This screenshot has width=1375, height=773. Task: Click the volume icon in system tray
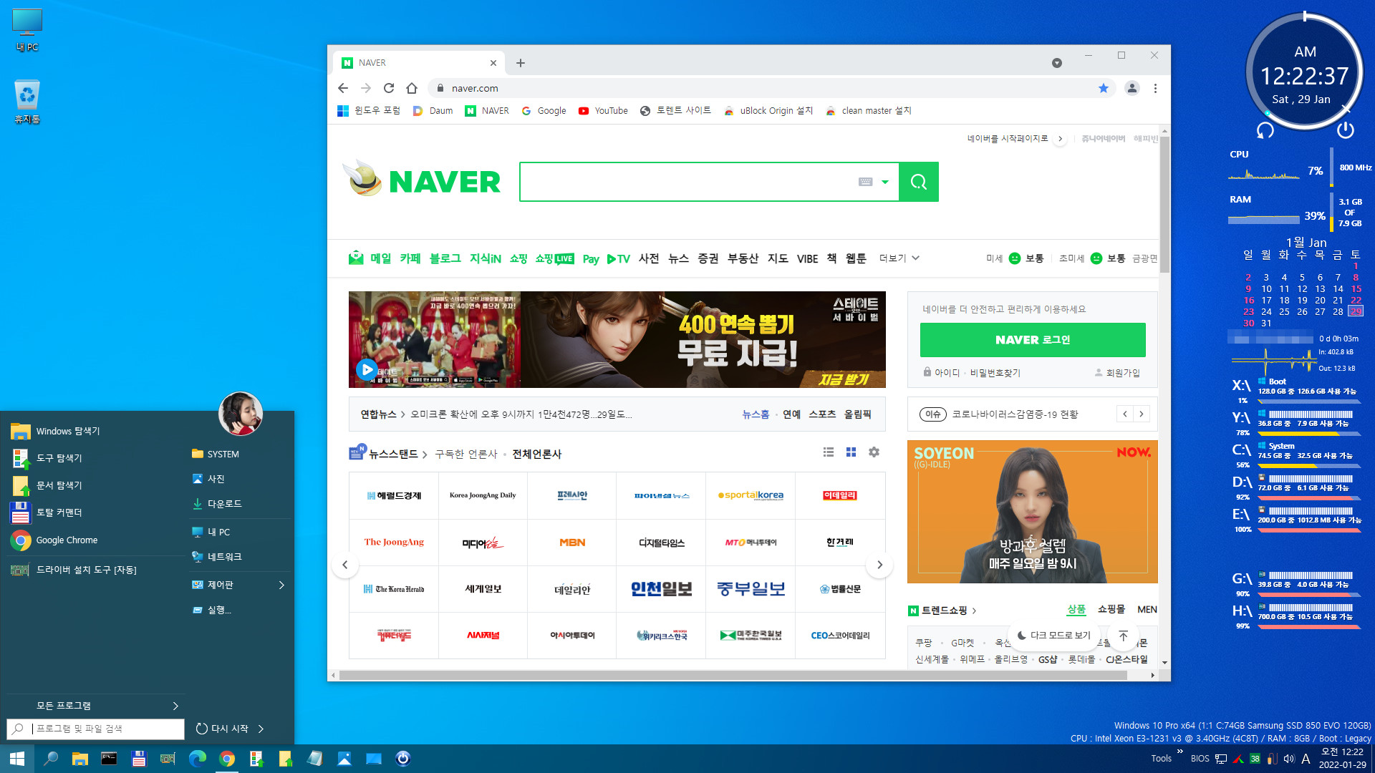click(x=1289, y=759)
